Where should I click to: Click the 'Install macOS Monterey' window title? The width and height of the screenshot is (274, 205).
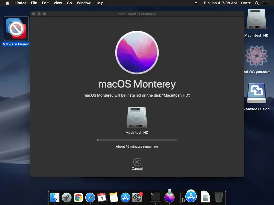137,14
